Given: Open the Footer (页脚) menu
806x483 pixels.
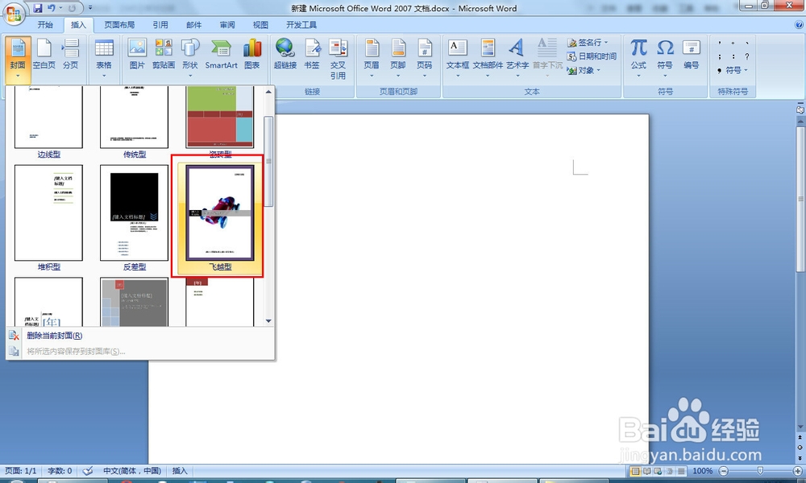Looking at the screenshot, I should 398,59.
